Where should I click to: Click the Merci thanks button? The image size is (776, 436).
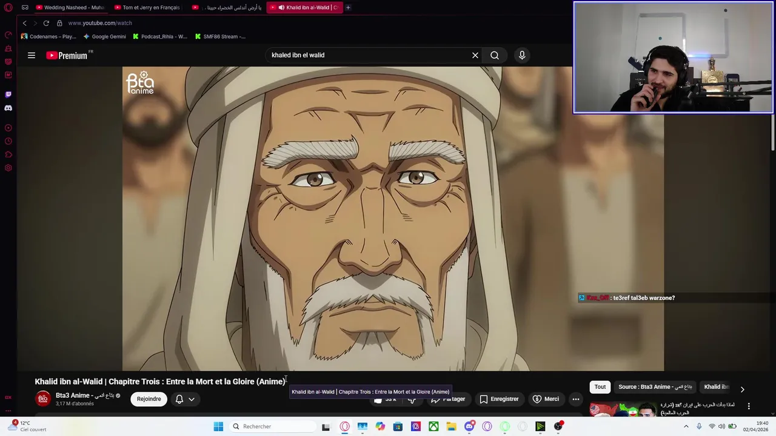(x=546, y=399)
